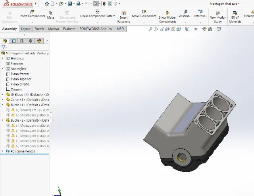Show more manager tabs with chevron arrow

coord(47,41)
